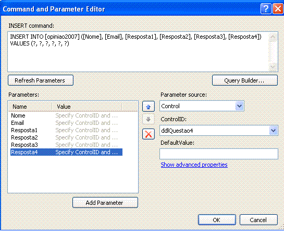Delete parameter with red X button
The image size is (284, 232).
149,134
